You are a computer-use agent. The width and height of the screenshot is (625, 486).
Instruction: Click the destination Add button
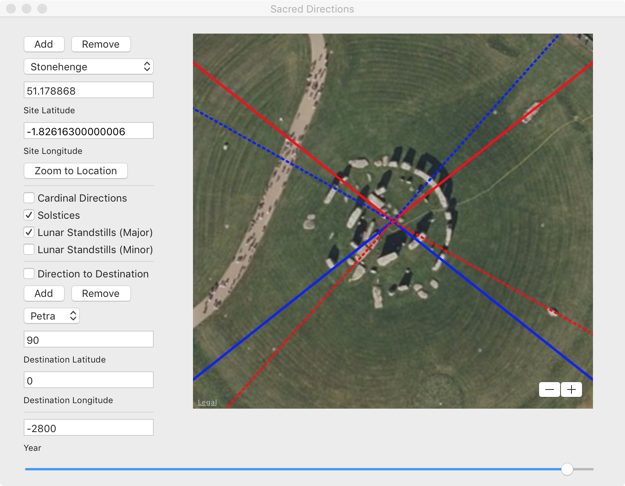[44, 293]
